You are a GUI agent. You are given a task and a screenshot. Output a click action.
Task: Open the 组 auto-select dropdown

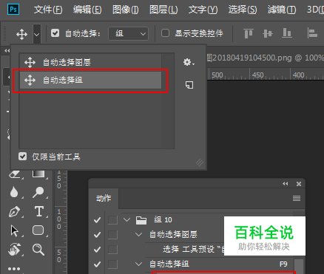(x=129, y=33)
